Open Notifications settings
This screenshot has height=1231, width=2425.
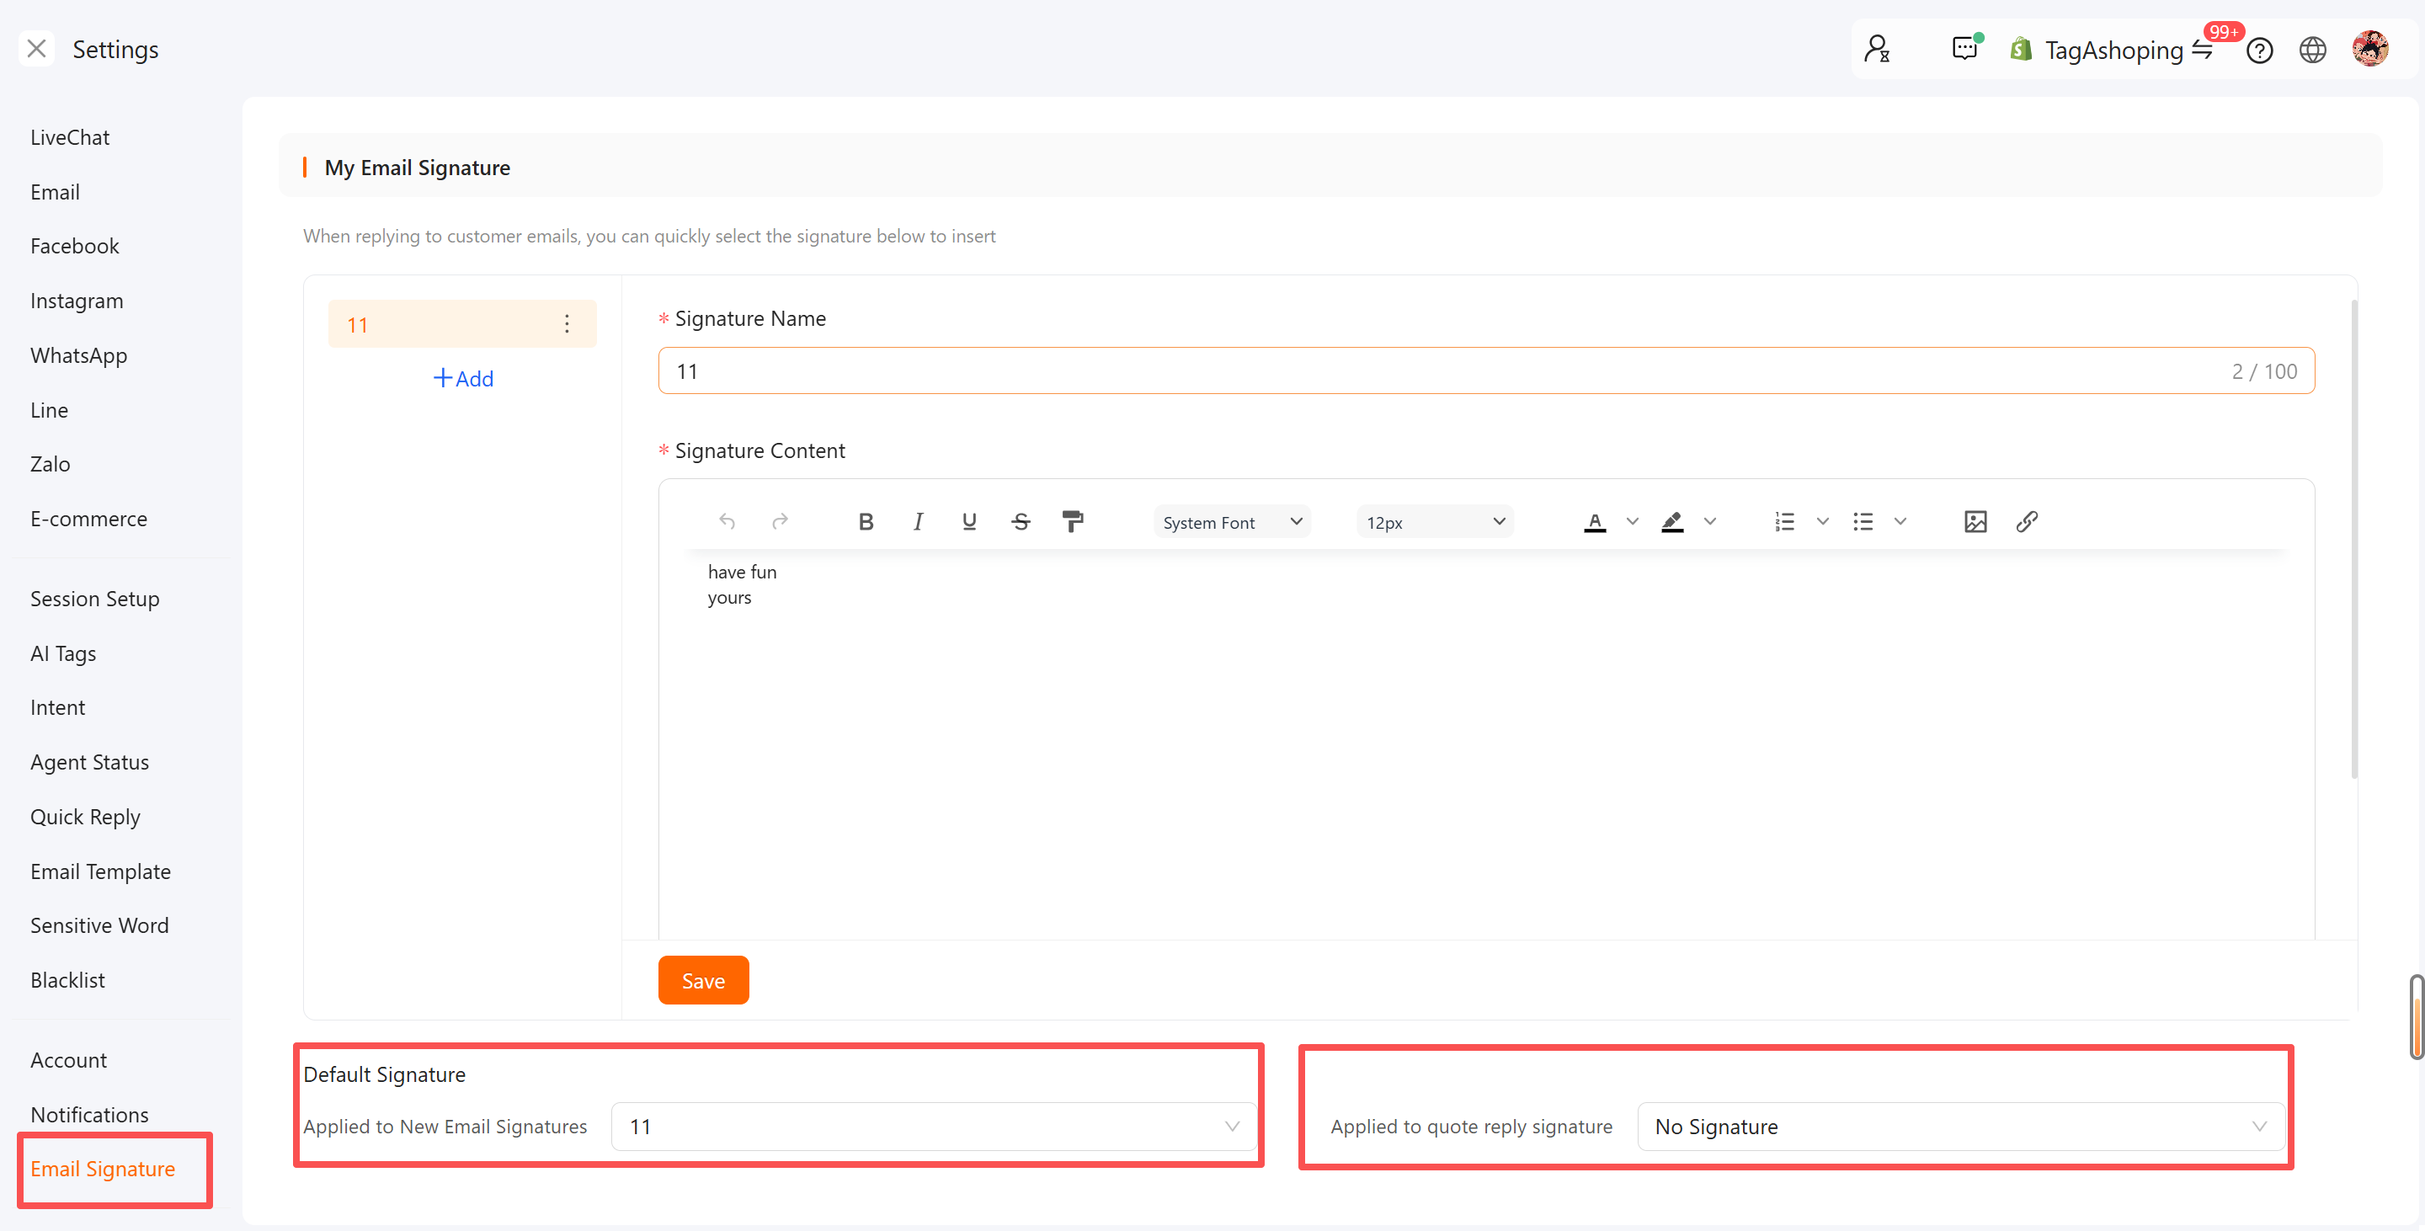tap(89, 1114)
